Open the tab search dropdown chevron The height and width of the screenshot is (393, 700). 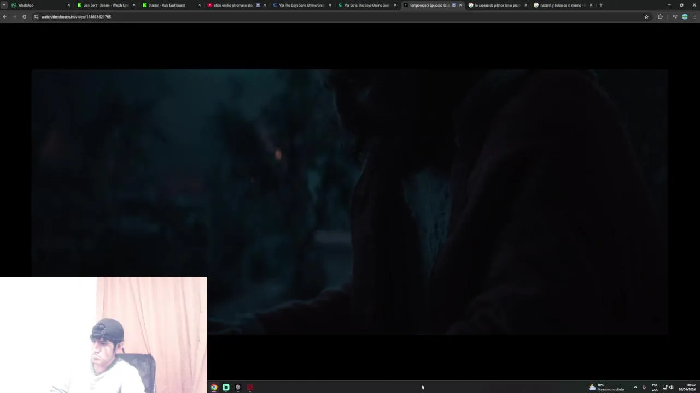(x=4, y=5)
